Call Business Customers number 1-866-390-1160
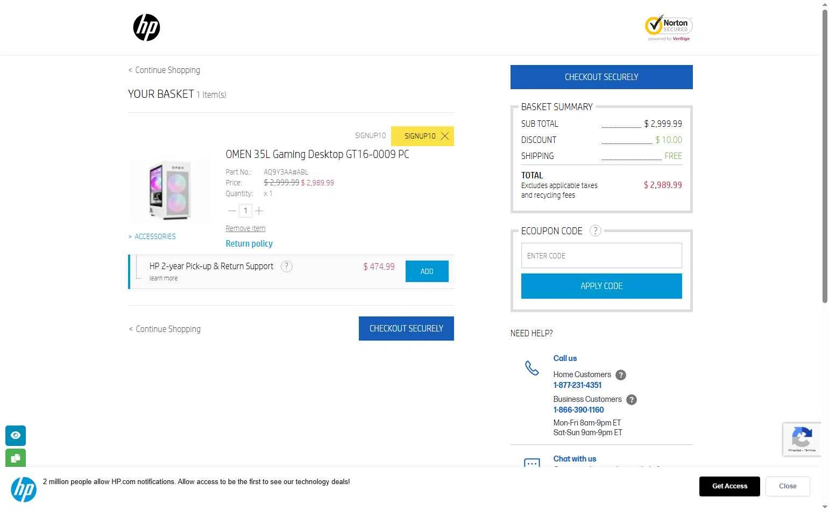 578,410
